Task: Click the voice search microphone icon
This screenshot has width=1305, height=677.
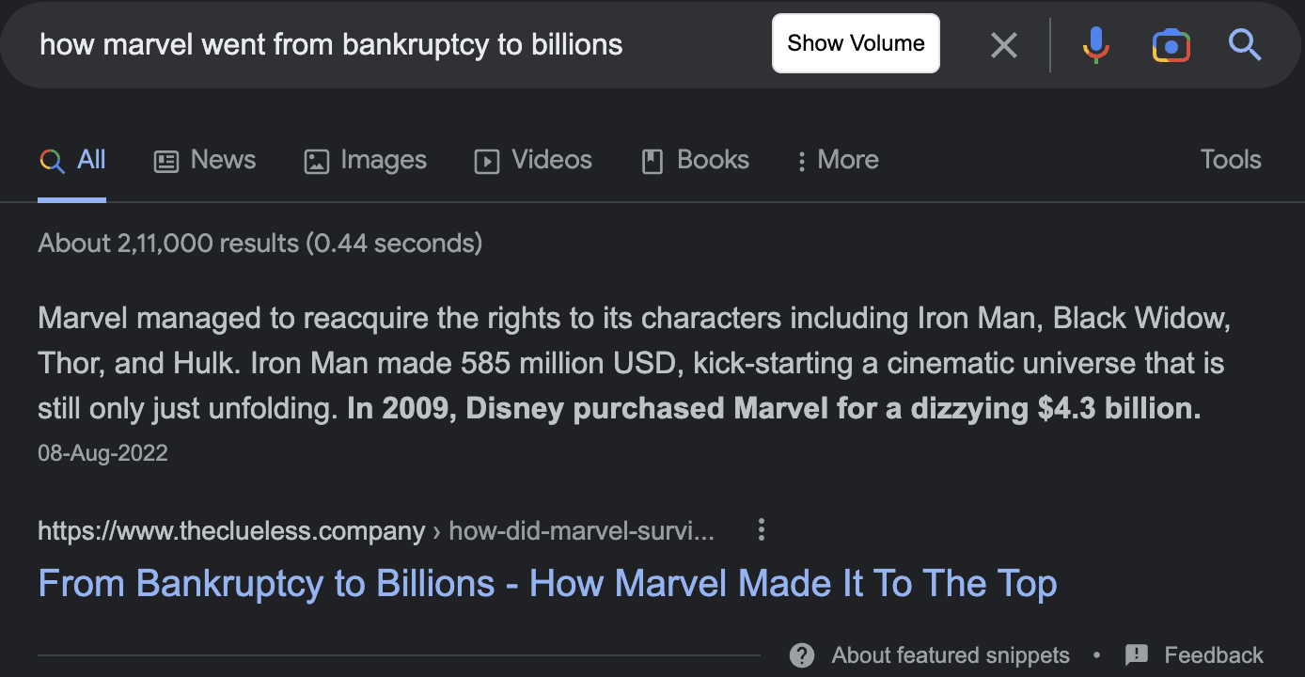Action: (1095, 44)
